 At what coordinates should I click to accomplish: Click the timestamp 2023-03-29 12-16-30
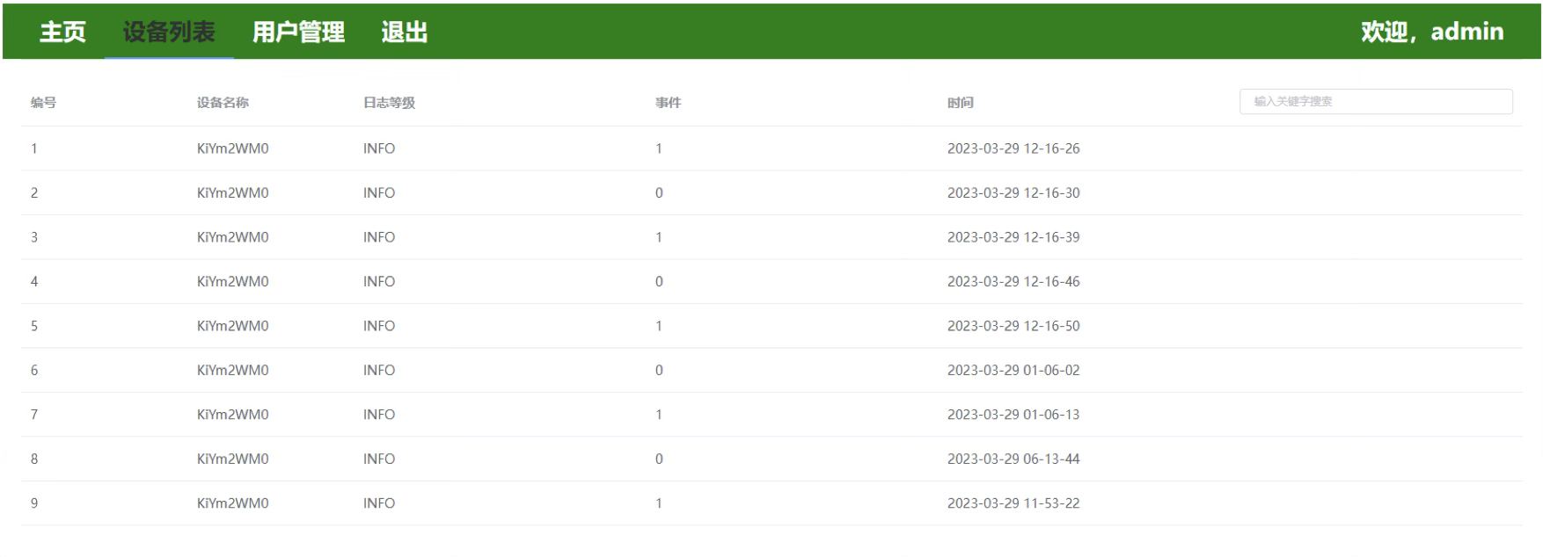[x=1013, y=193]
